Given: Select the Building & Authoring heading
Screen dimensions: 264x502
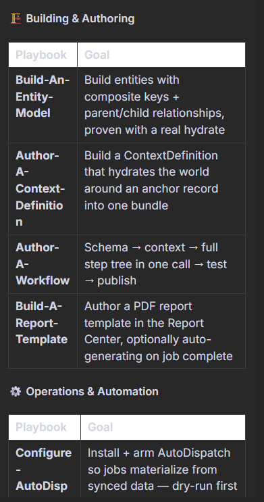Looking at the screenshot, I should click(x=80, y=18).
